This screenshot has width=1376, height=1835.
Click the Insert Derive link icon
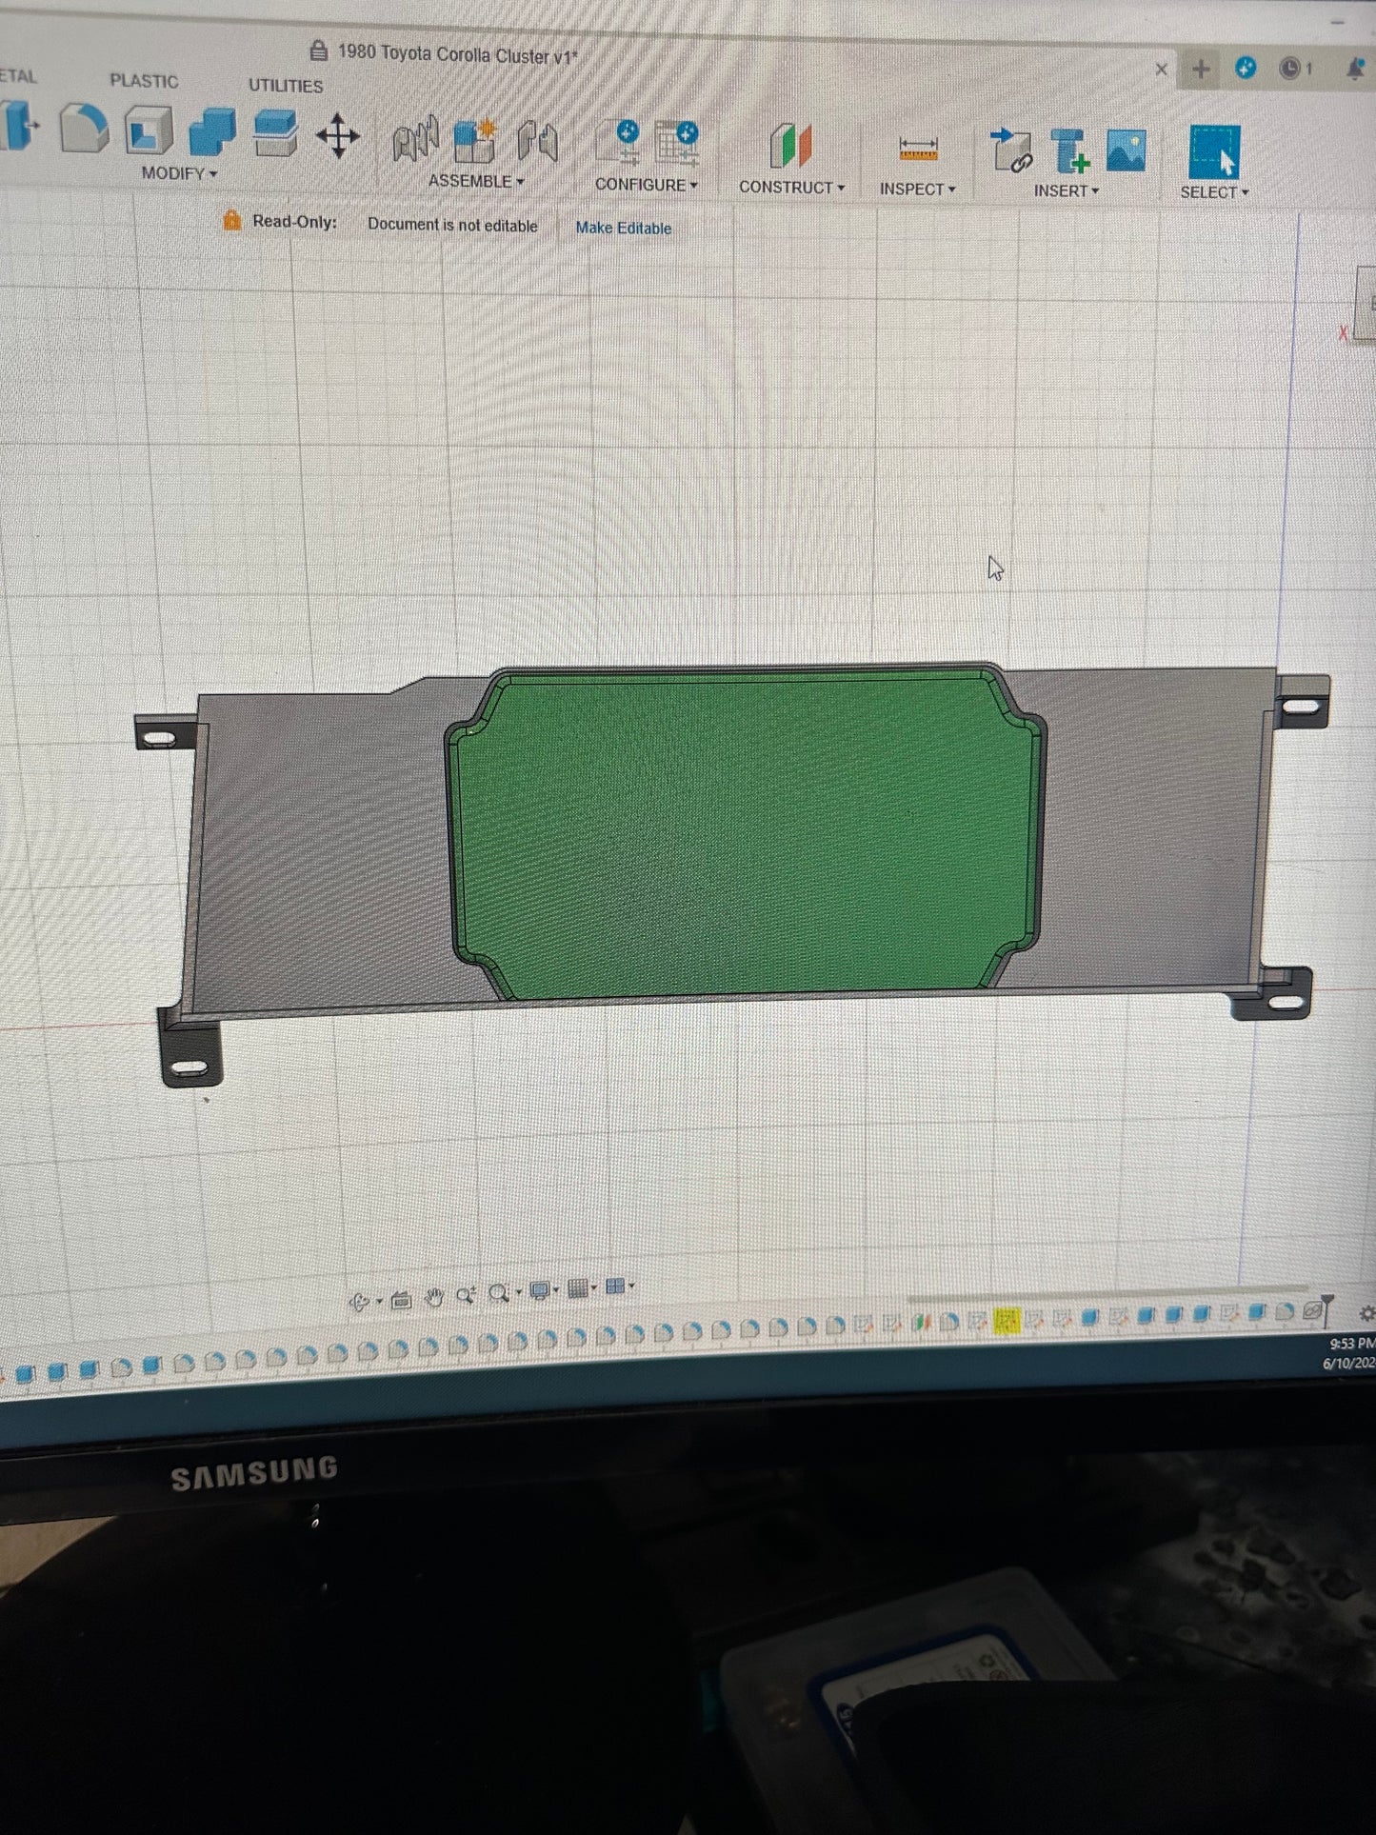[1011, 150]
